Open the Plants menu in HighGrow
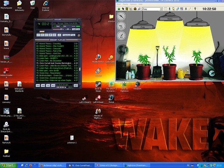This screenshot has height=168, width=224. (125, 4)
